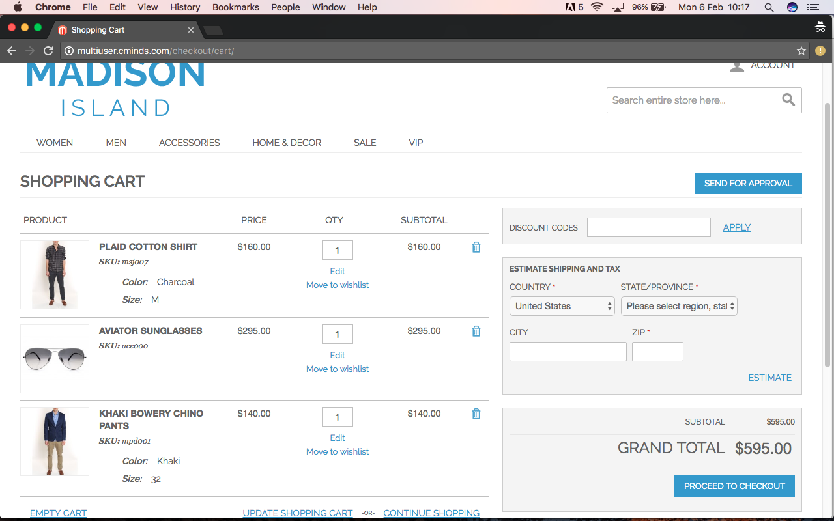The image size is (834, 521).
Task: Open Plaid Cotton Shirt product thumbnail
Action: [55, 275]
